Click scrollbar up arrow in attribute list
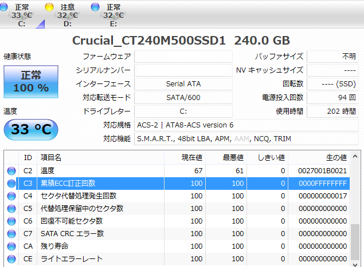The width and height of the screenshot is (364, 267). click(355, 157)
